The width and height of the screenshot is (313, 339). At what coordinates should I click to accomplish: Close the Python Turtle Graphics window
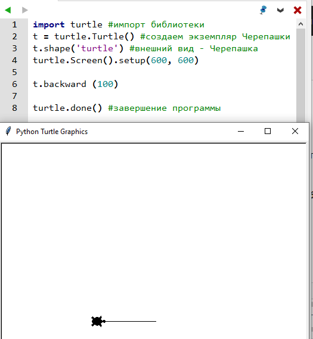click(295, 131)
